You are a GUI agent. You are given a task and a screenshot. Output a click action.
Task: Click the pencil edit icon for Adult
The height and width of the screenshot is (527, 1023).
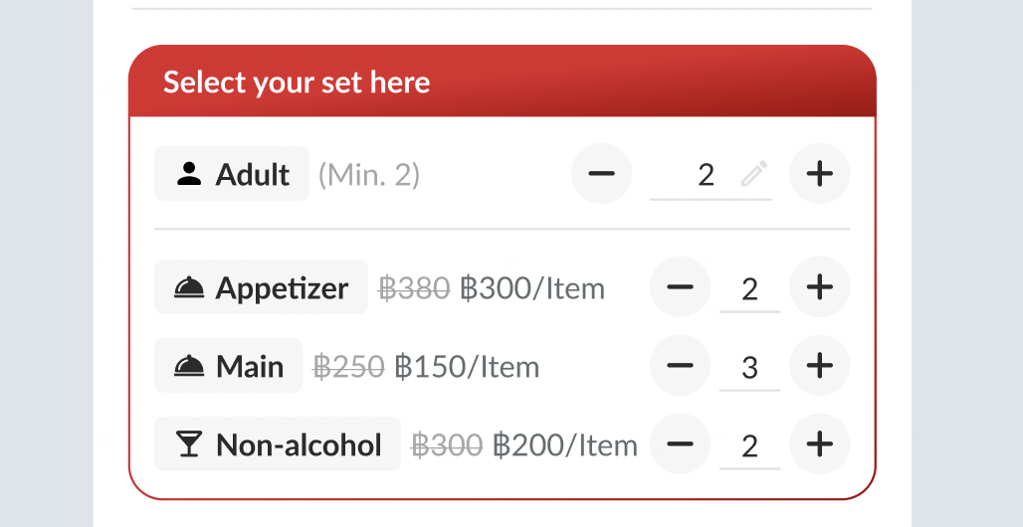[754, 175]
